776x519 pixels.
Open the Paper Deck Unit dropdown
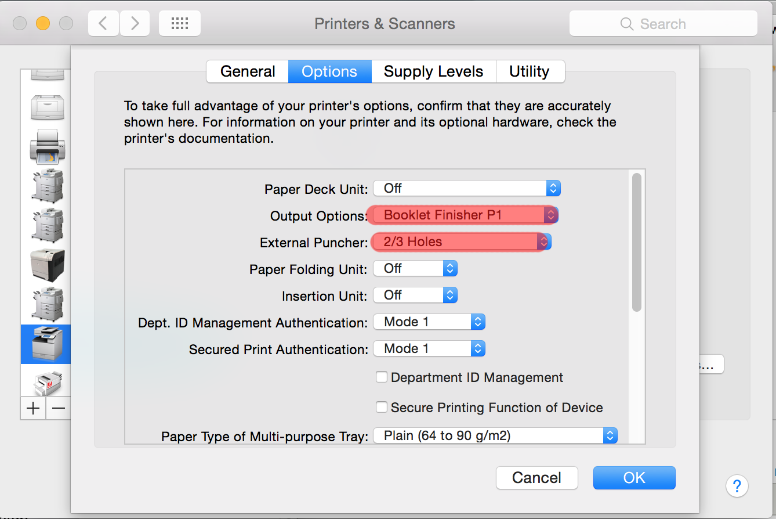click(467, 188)
